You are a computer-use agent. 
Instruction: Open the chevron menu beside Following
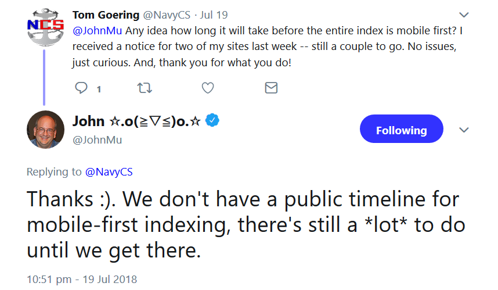tap(464, 130)
